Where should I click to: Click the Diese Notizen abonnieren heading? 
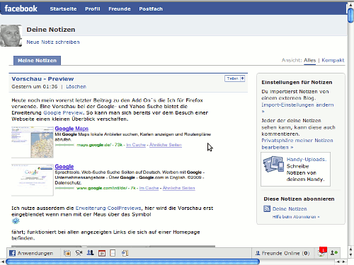[x=299, y=199]
